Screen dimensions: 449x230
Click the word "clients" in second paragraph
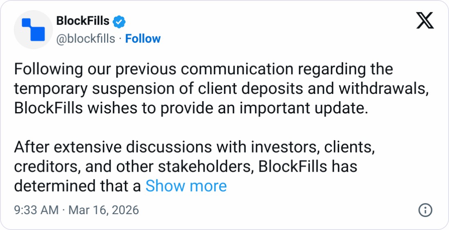point(349,147)
